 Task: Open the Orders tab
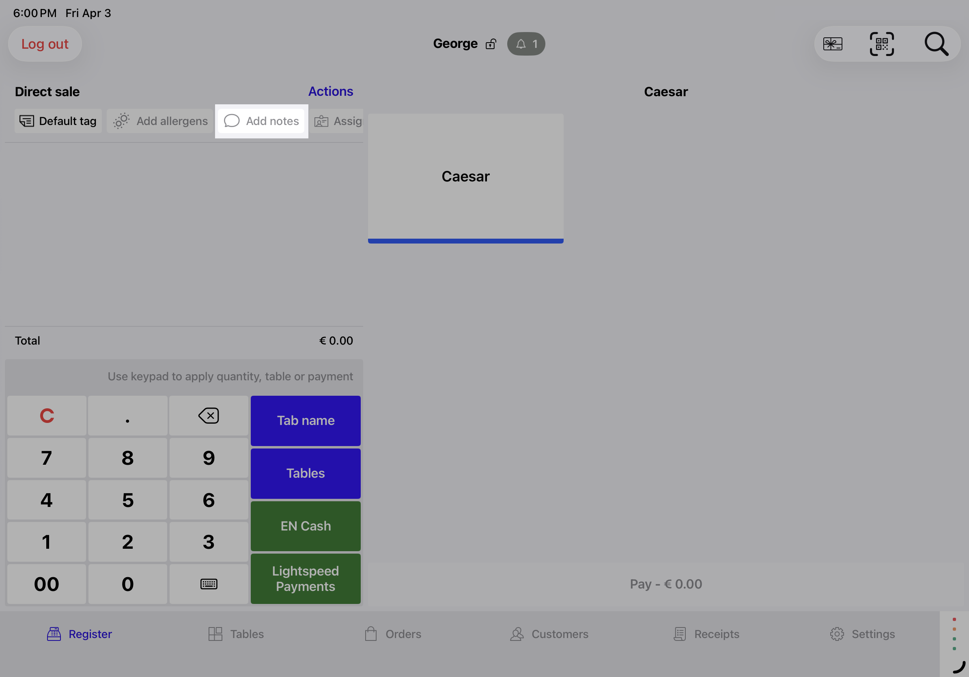[x=393, y=634]
